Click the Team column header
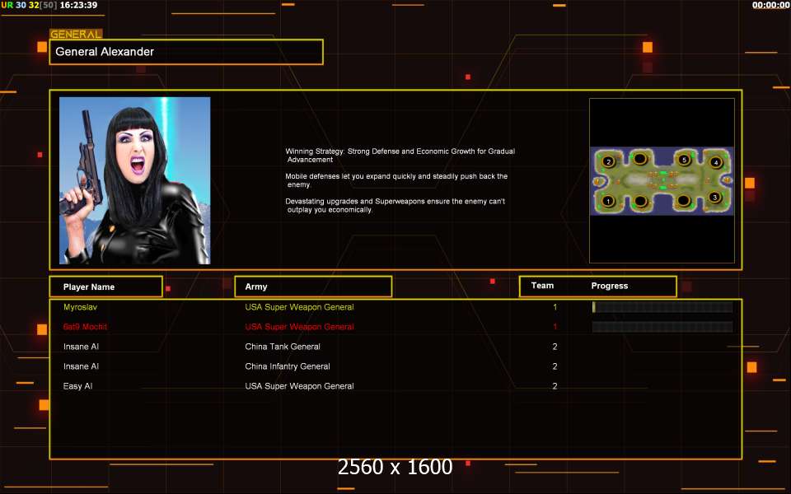The height and width of the screenshot is (494, 791). click(x=542, y=286)
